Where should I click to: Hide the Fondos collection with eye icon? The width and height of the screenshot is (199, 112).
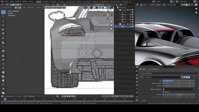(x=130, y=10)
